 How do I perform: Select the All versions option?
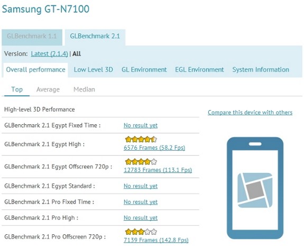[77, 54]
